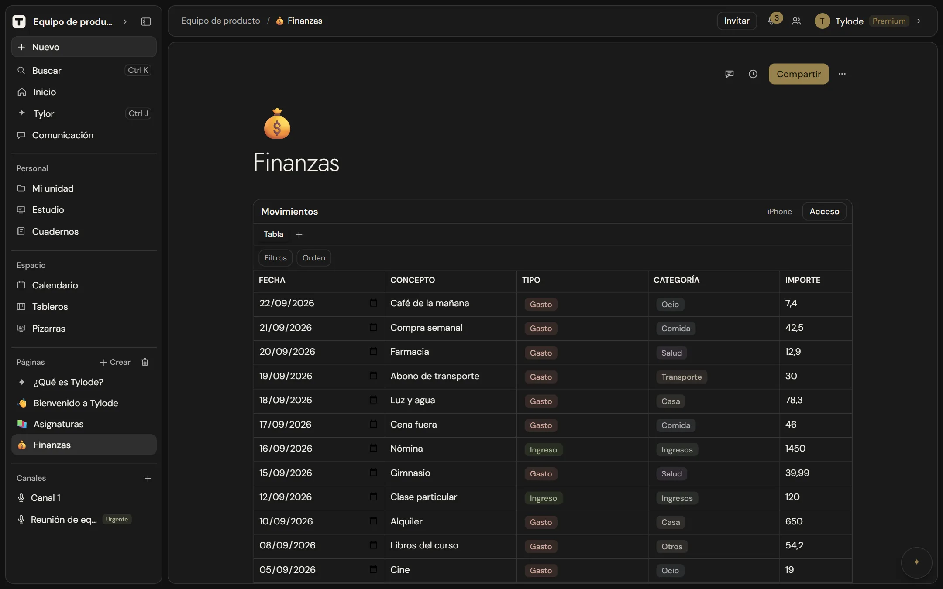Open the notifications bell
This screenshot has width=943, height=589.
tap(772, 21)
